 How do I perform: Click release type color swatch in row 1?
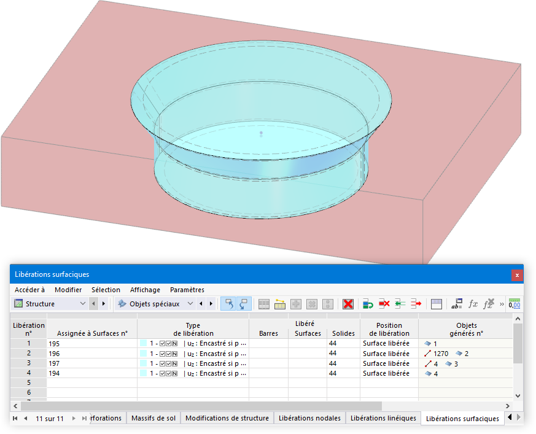143,343
